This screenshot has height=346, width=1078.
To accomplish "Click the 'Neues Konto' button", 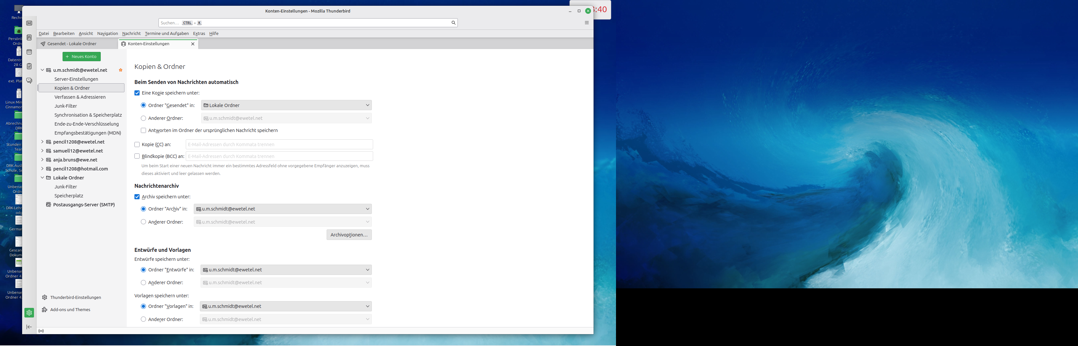I will (x=81, y=56).
